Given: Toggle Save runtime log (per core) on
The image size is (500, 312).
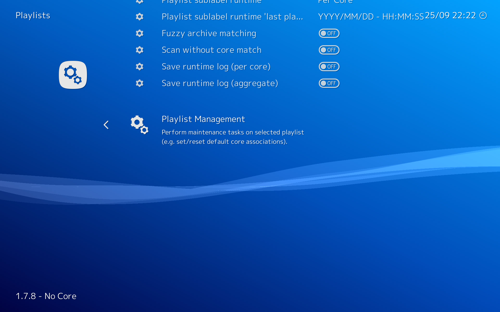Looking at the screenshot, I should (329, 67).
